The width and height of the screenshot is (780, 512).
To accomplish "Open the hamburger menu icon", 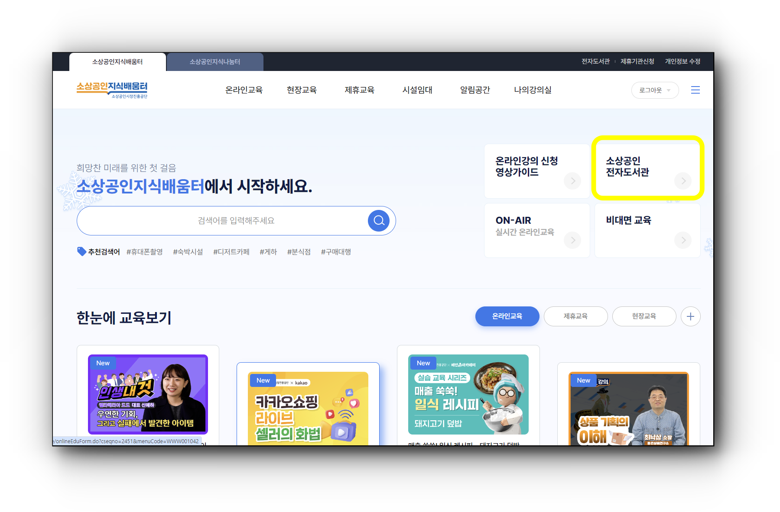I will coord(695,90).
